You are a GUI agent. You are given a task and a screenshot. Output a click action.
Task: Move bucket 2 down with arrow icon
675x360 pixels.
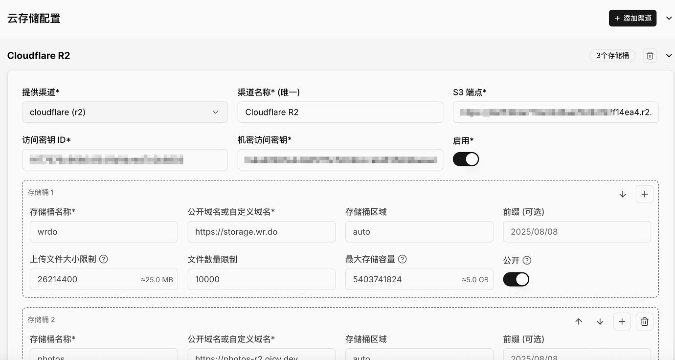coord(600,321)
